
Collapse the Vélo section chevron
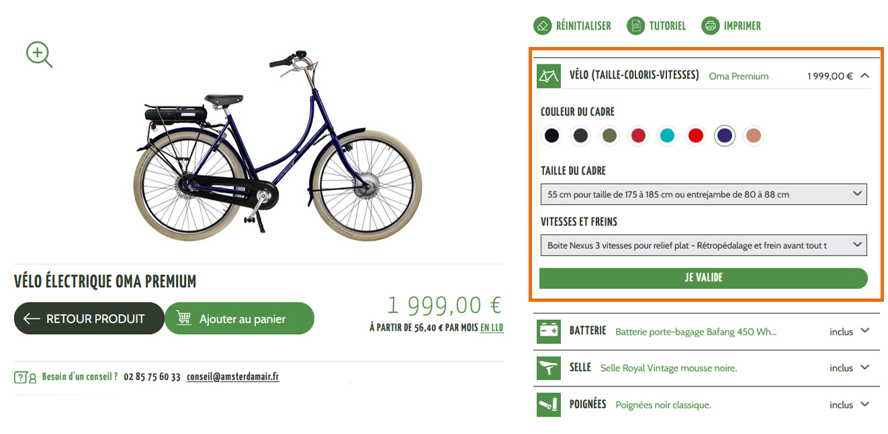[864, 76]
